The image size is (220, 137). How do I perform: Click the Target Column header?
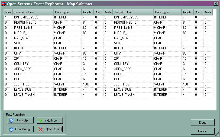tap(133, 12)
